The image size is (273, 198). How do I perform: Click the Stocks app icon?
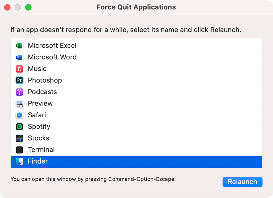pos(19,138)
